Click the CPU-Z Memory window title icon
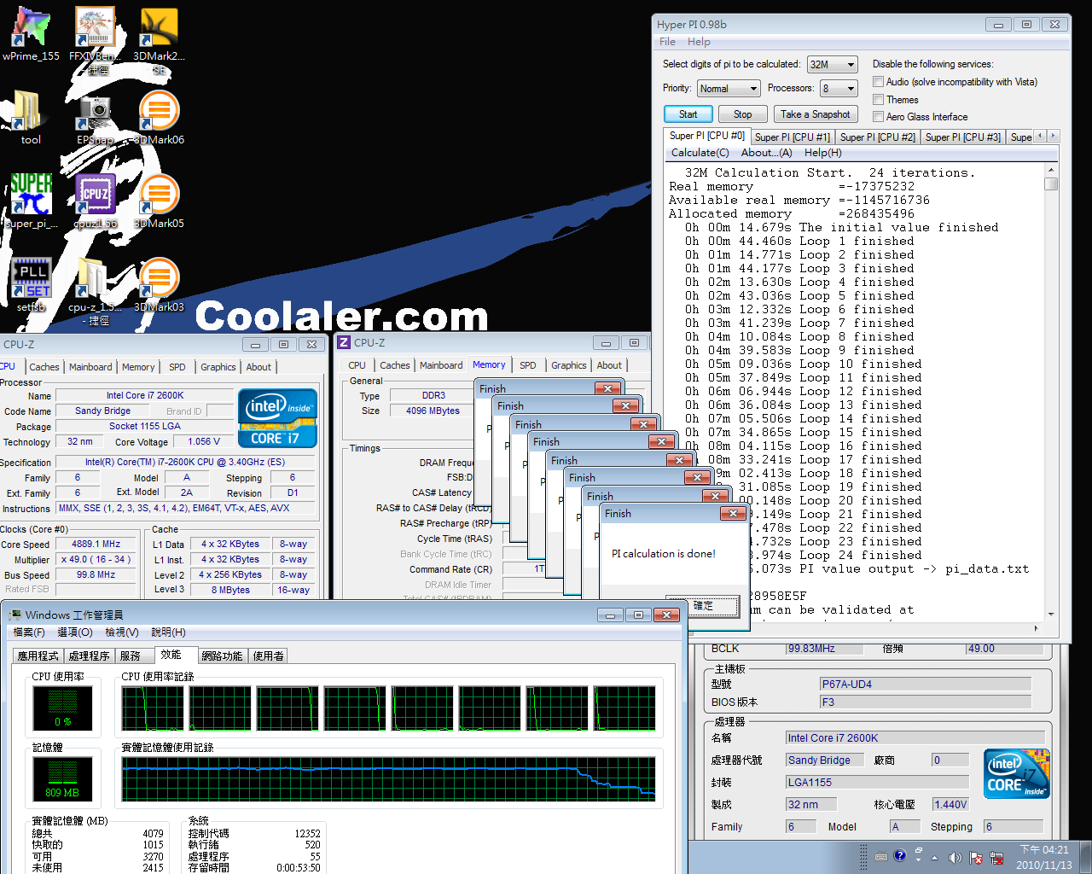This screenshot has height=874, width=1092. pos(344,342)
